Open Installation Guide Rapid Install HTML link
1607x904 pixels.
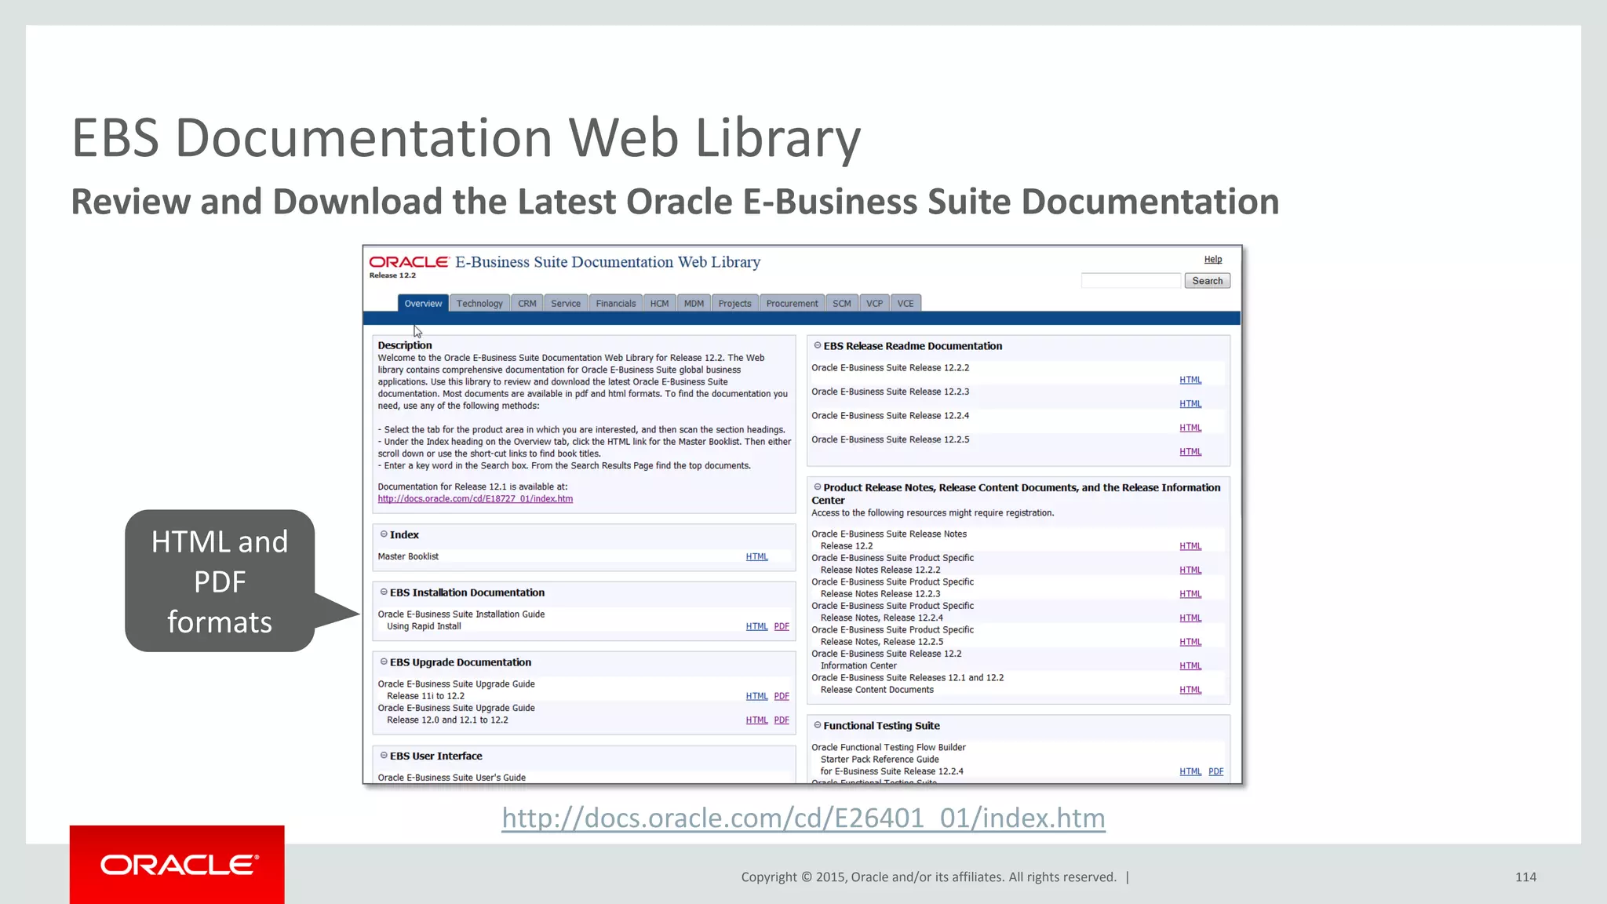[x=757, y=627]
